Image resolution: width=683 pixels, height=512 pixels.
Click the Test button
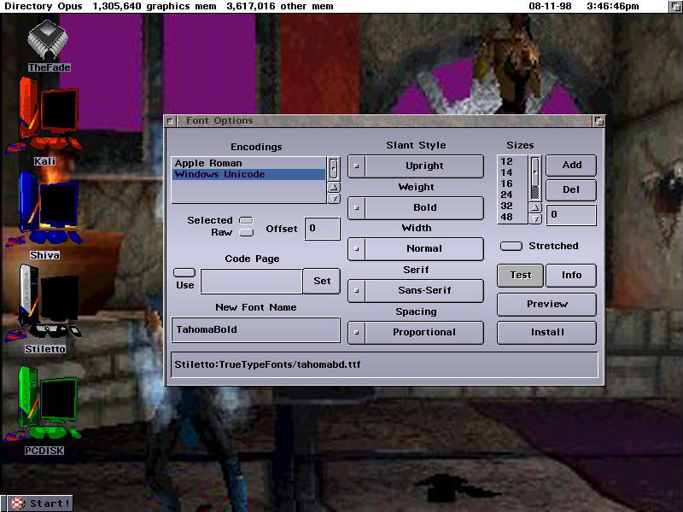coord(520,275)
